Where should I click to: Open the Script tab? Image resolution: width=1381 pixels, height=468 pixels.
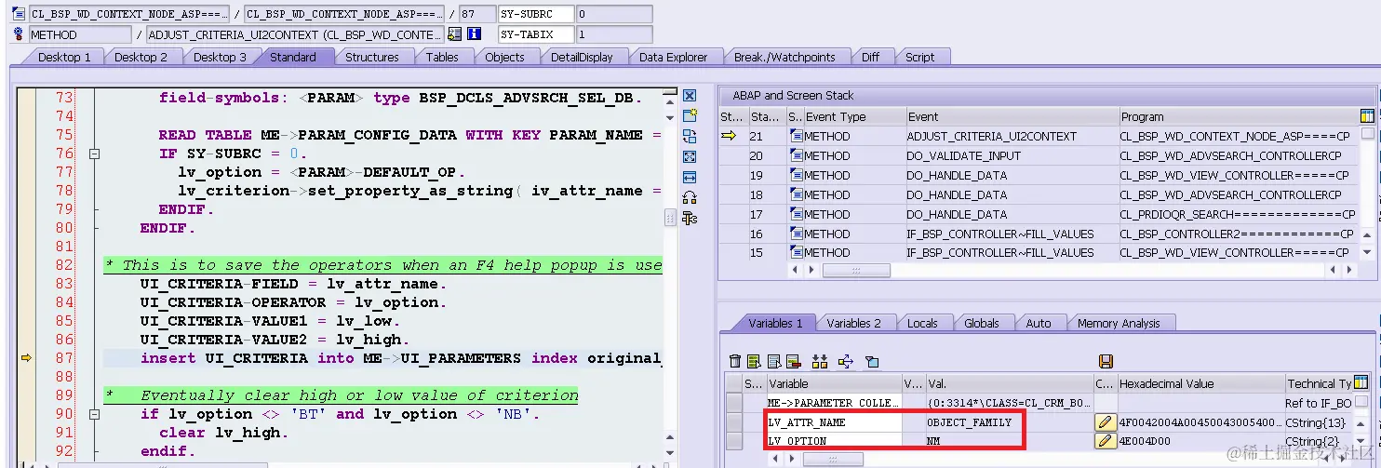[x=919, y=57]
